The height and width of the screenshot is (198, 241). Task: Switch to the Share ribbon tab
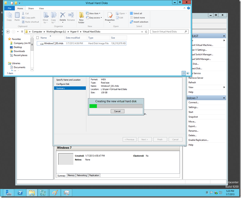[x=31, y=8]
